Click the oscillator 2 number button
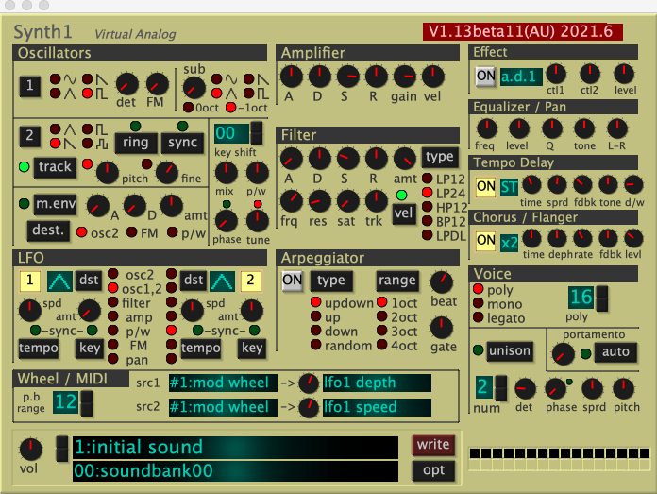This screenshot has width=657, height=494. [x=30, y=136]
